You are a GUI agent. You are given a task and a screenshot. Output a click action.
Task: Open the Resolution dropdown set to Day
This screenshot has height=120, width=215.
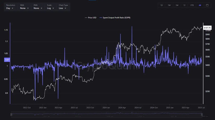click(10, 8)
